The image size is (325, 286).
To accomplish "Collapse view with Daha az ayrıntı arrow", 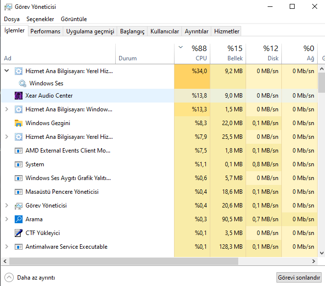I will pos(9,277).
